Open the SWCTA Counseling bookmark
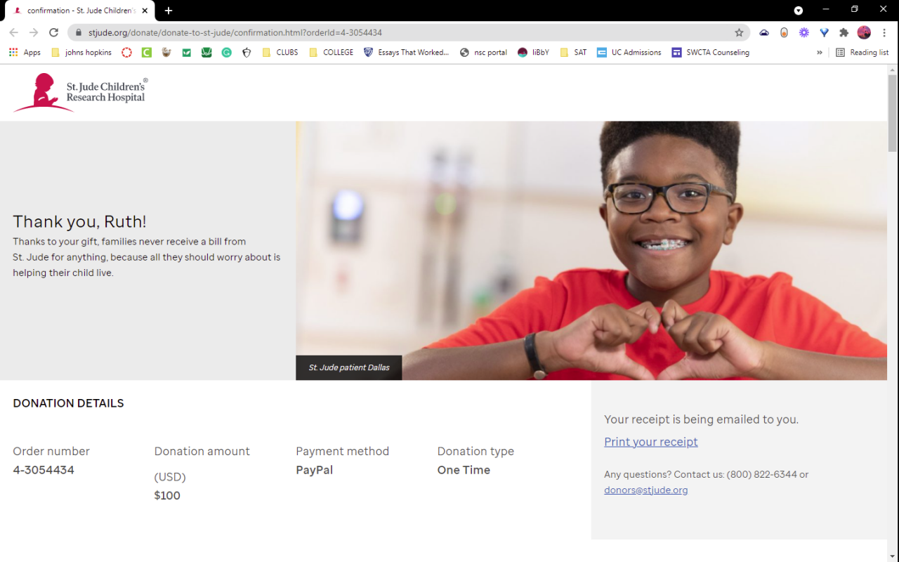Screen dimensions: 899x562 710,52
